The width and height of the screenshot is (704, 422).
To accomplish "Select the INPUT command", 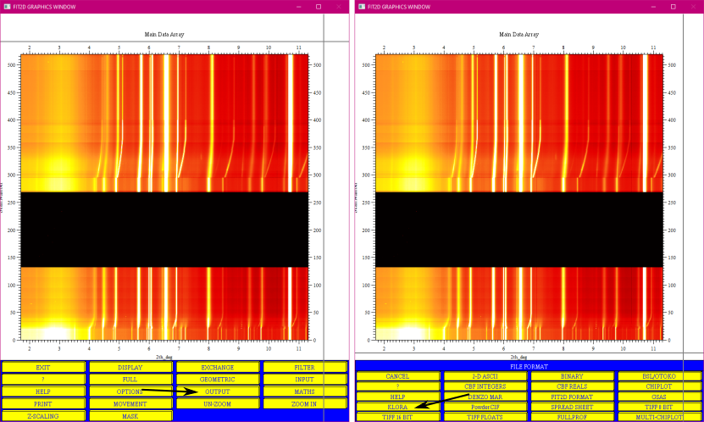I will pos(305,380).
